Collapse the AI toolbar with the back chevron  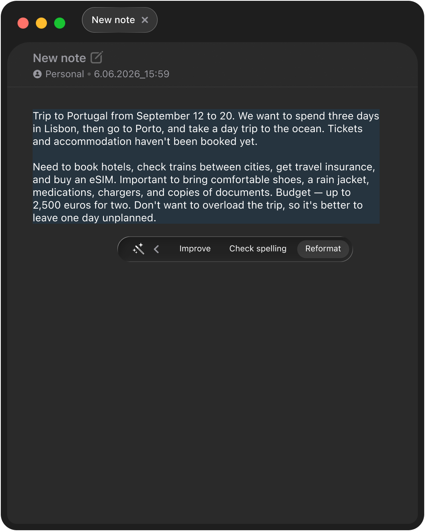pyautogui.click(x=156, y=249)
